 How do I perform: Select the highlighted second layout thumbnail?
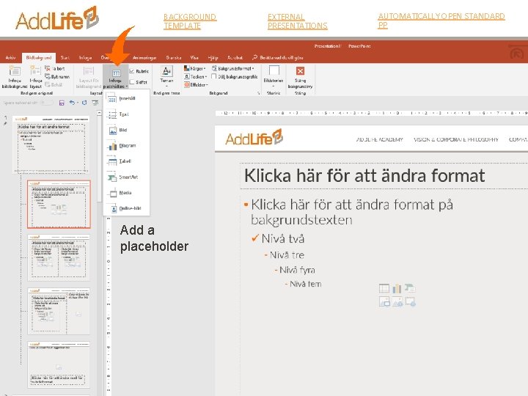(x=59, y=205)
